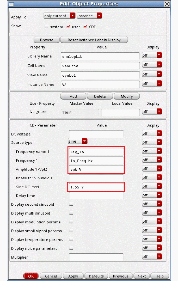Click the Delay time field
This screenshot has height=281, width=178.
click(x=96, y=196)
